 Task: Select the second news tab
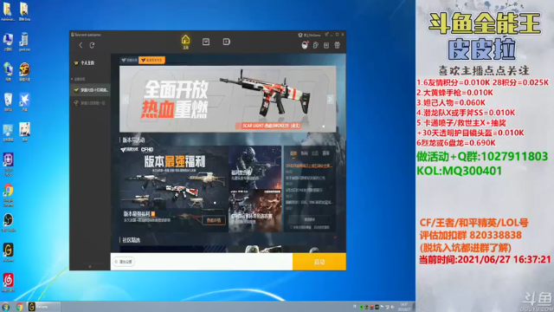(304, 153)
